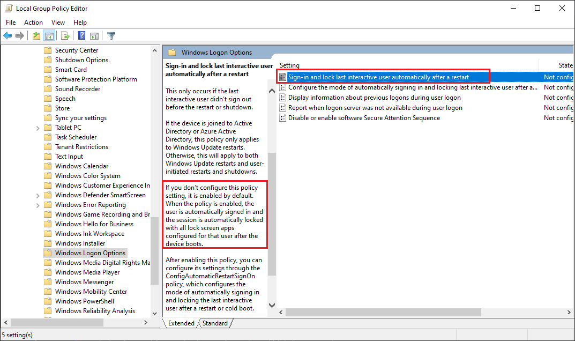This screenshot has width=575, height=341.
Task: Click the Filter toolbar icon
Action: coord(111,35)
